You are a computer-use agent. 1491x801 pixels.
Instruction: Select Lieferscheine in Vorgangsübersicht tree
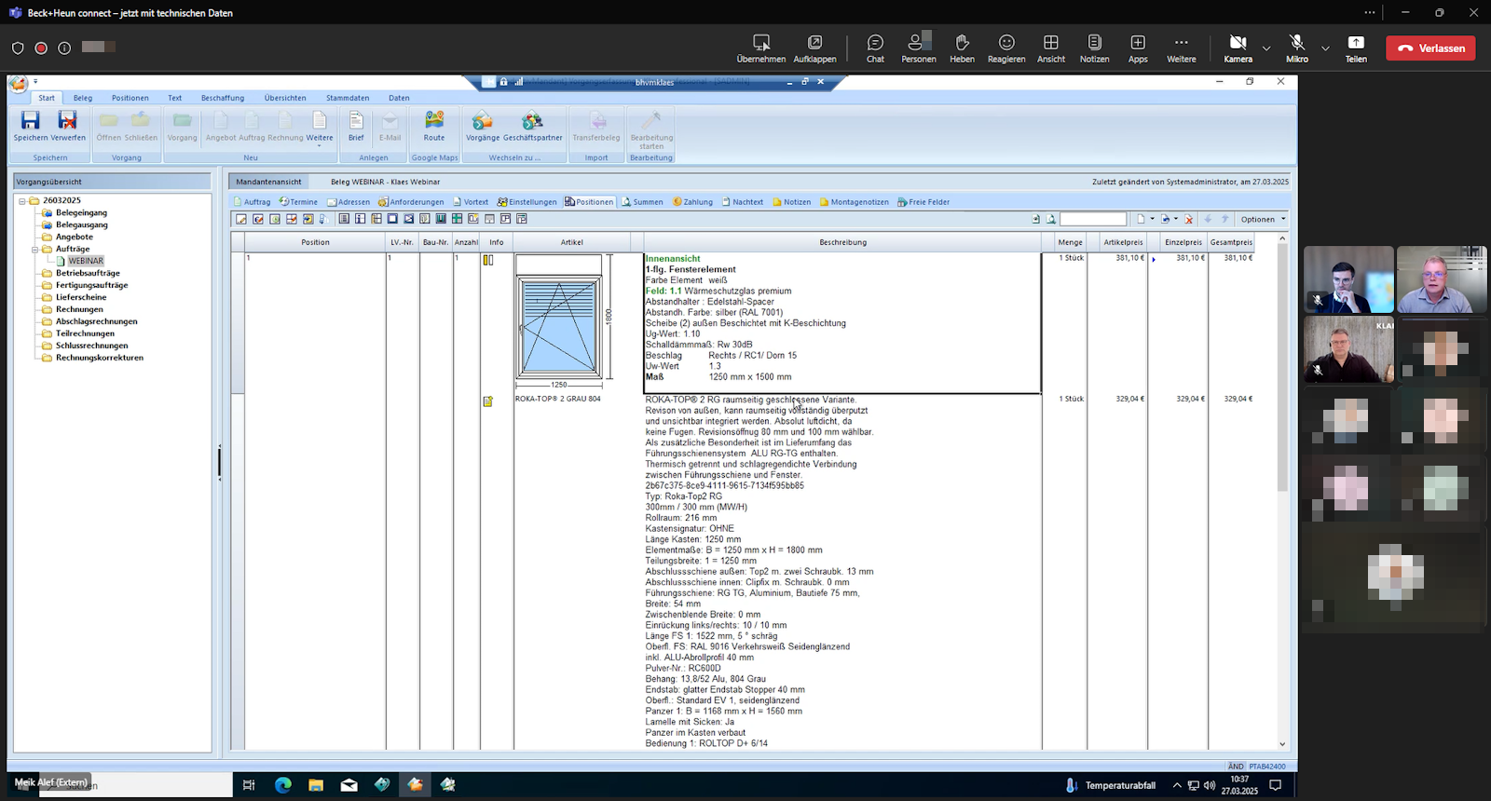pyautogui.click(x=81, y=297)
